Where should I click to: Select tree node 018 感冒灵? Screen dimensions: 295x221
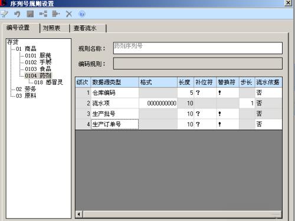coord(48,83)
